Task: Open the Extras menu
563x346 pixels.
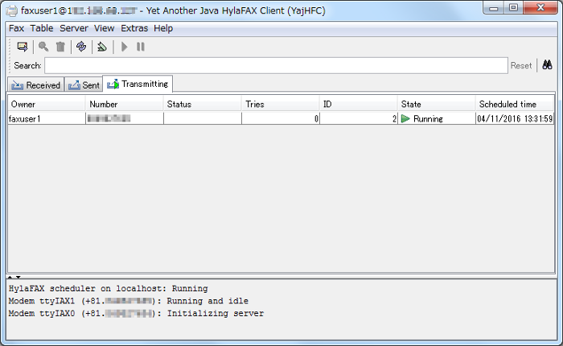Action: coord(134,28)
